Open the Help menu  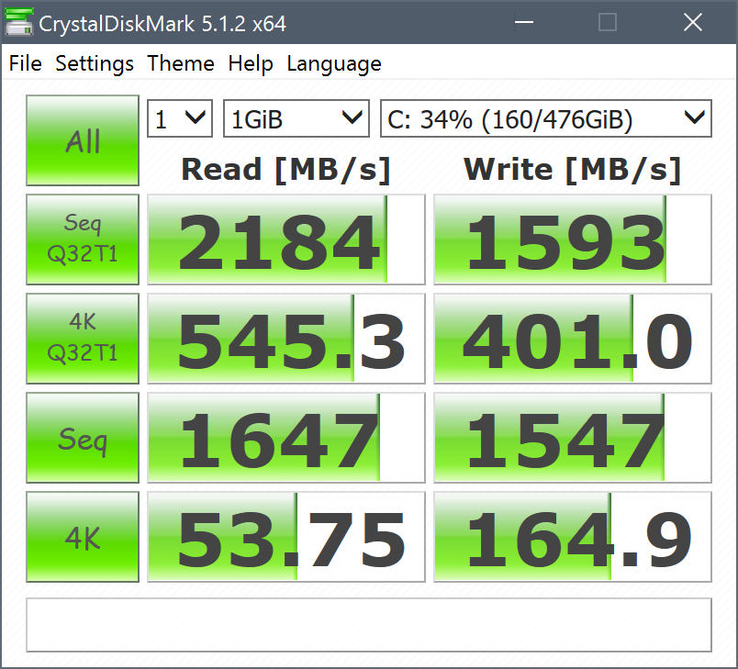(251, 63)
